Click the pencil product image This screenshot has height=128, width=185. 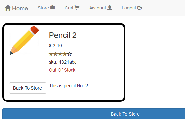[24, 40]
